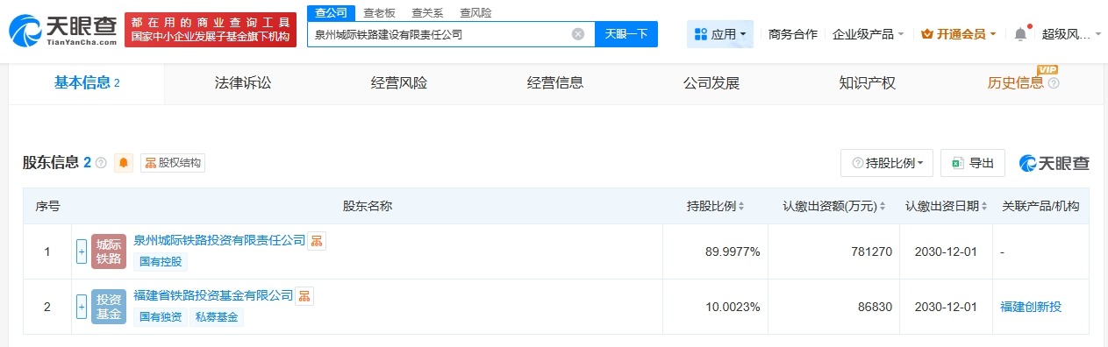
Task: Click the orange alert bell beside 股东信息
Action: [x=124, y=163]
